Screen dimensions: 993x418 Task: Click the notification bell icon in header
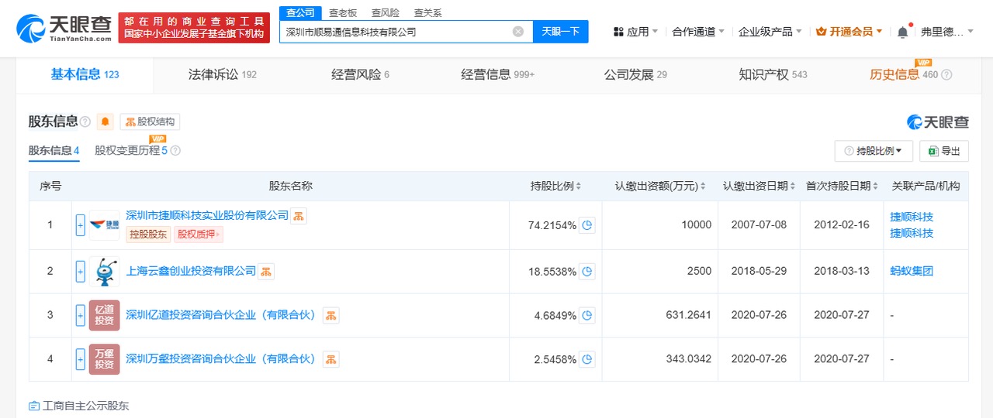(x=902, y=32)
